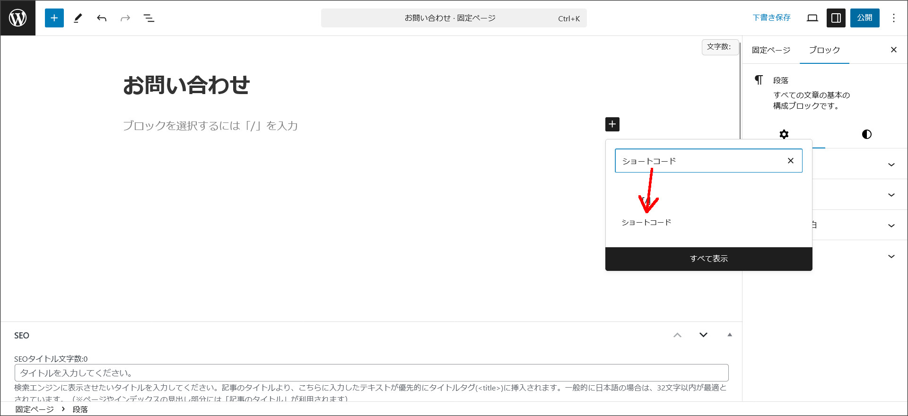Toggle the settings sidebar panel button

836,18
